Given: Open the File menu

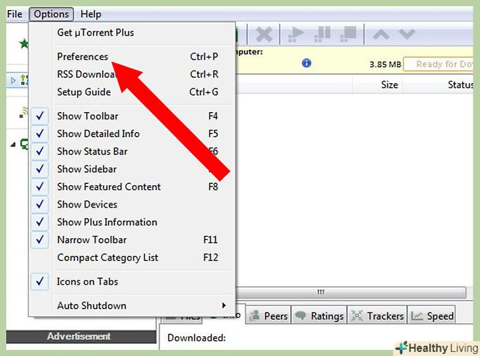Looking at the screenshot, I should (x=15, y=14).
